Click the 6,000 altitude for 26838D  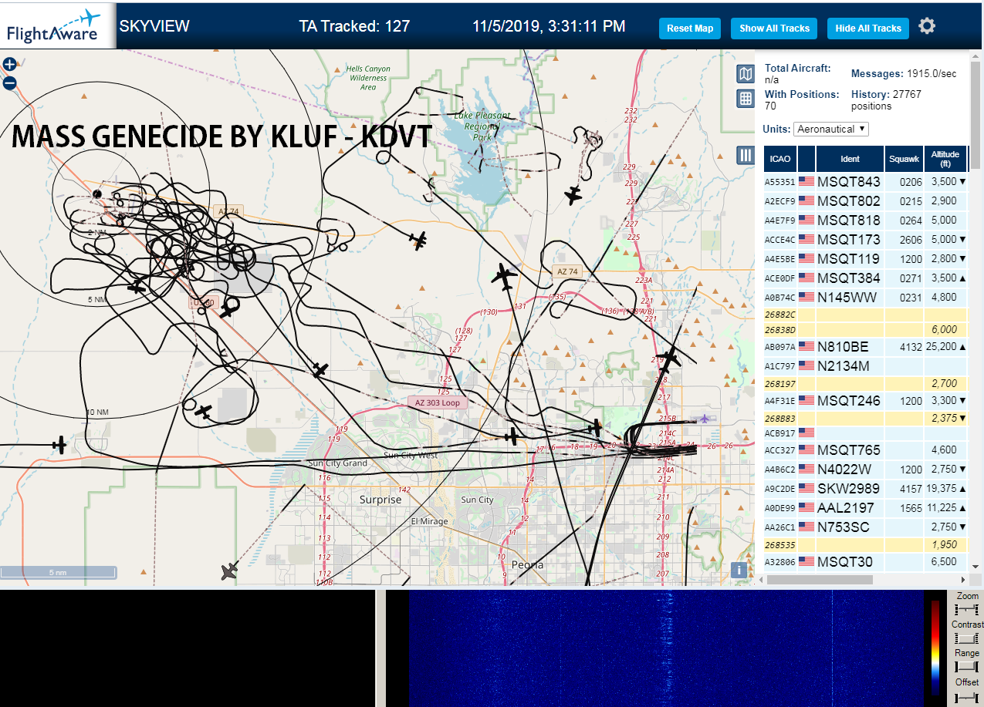click(x=944, y=329)
